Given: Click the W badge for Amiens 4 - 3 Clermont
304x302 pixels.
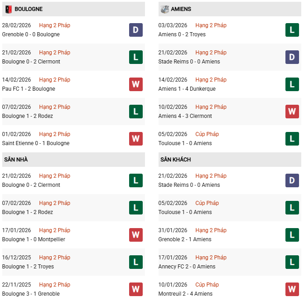Looking at the screenshot, I should [x=292, y=112].
